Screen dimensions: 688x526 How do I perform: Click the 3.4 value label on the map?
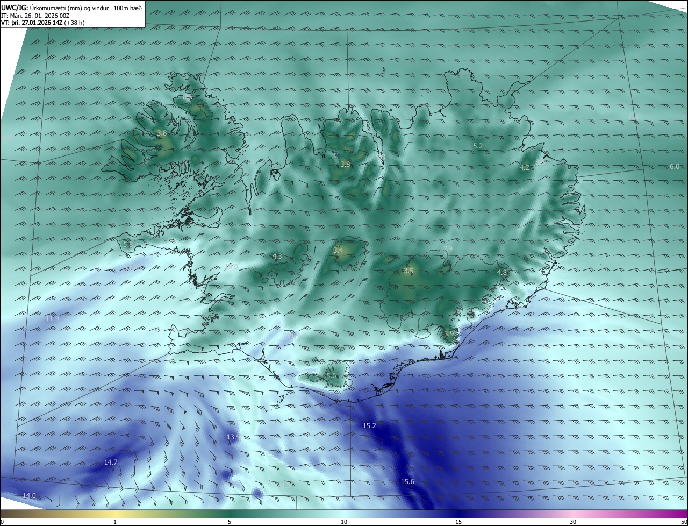pos(338,251)
